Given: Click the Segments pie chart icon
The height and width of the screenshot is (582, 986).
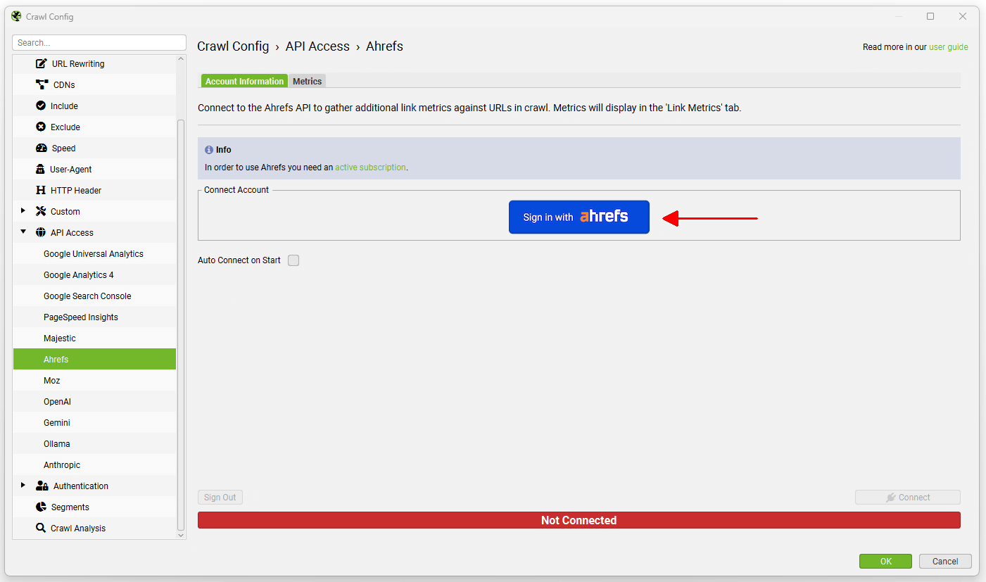Looking at the screenshot, I should click(x=41, y=507).
